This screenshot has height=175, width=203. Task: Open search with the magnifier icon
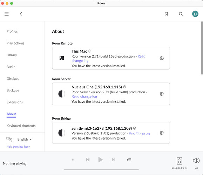[181, 14]
